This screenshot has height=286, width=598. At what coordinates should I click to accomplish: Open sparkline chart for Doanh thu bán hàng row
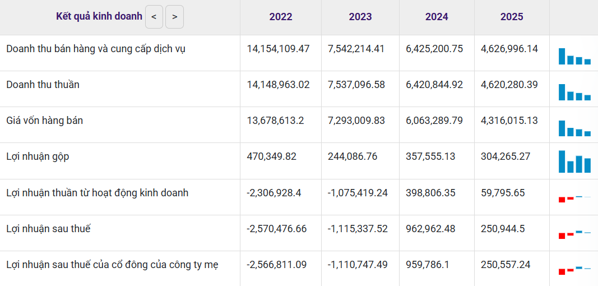574,56
